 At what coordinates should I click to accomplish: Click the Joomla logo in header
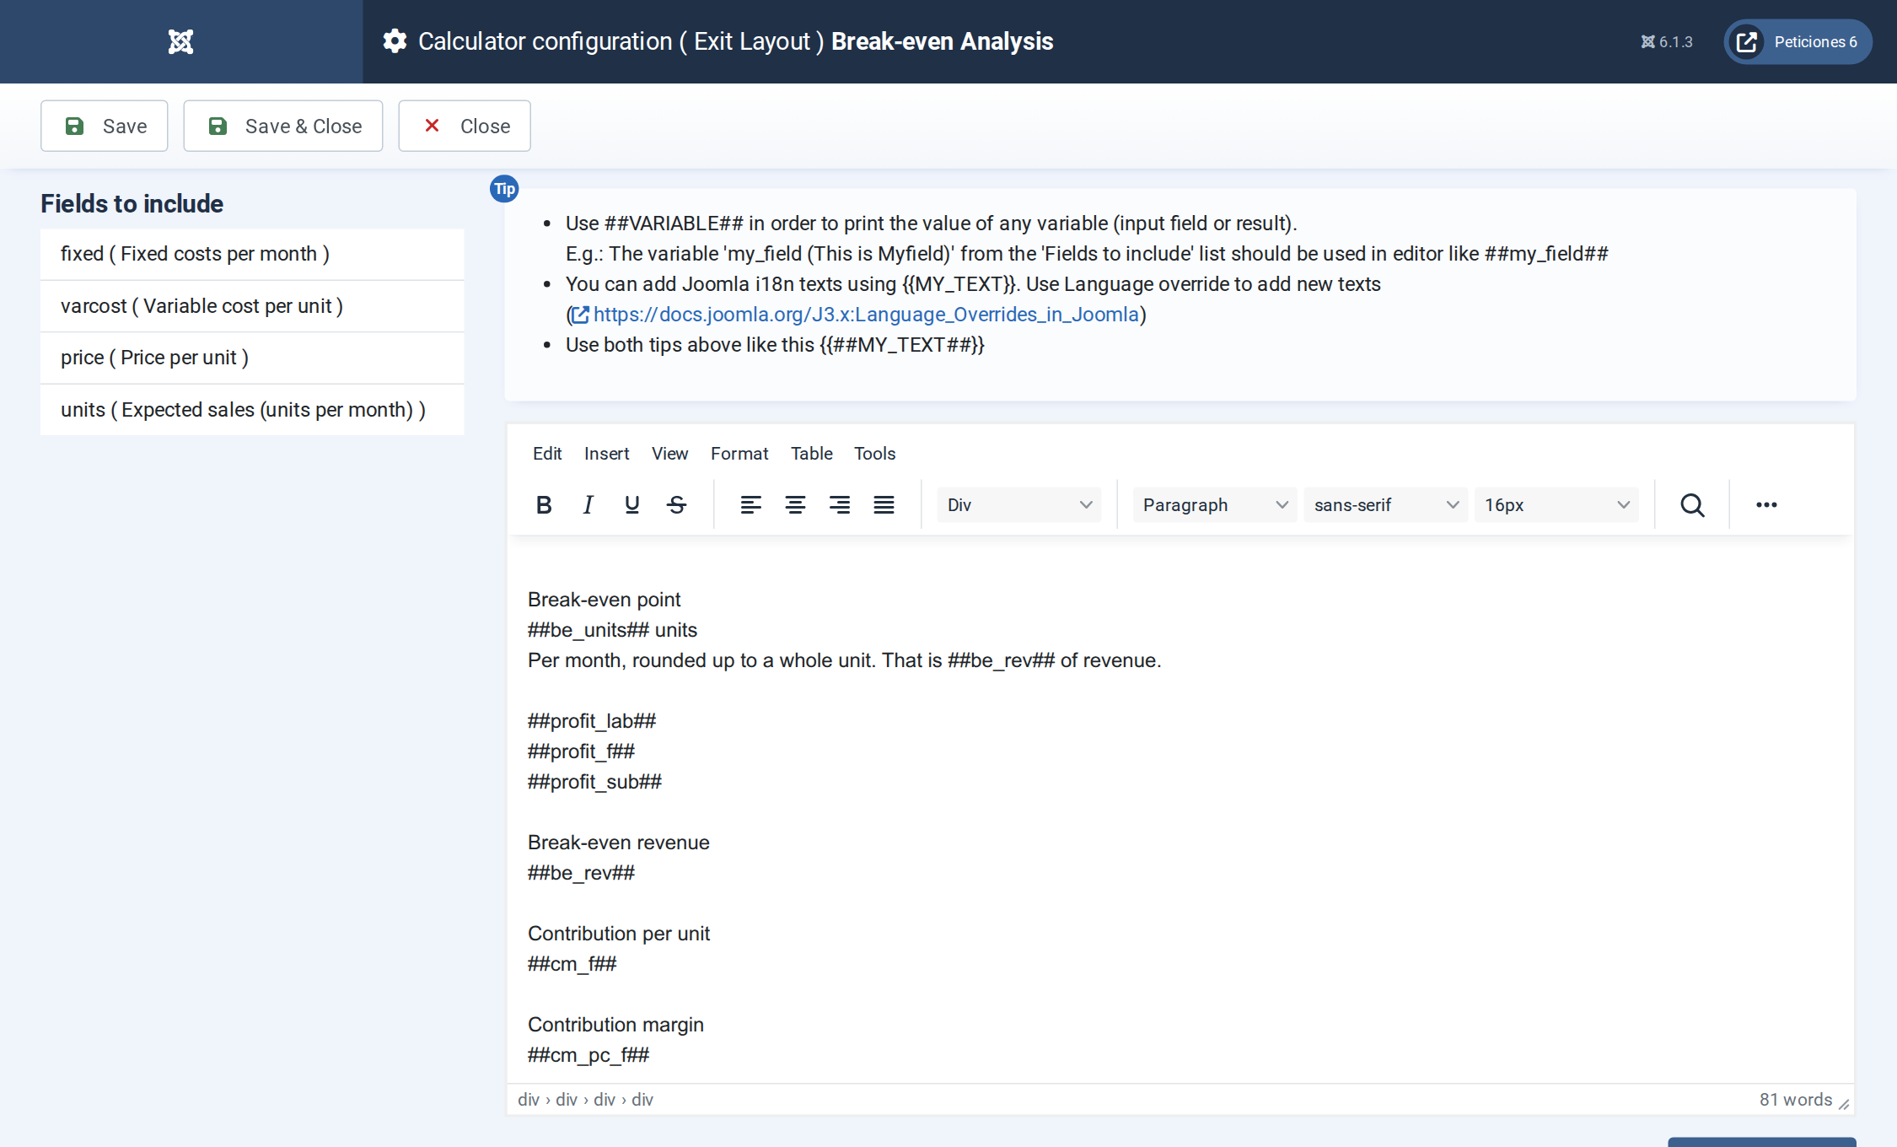(x=180, y=41)
